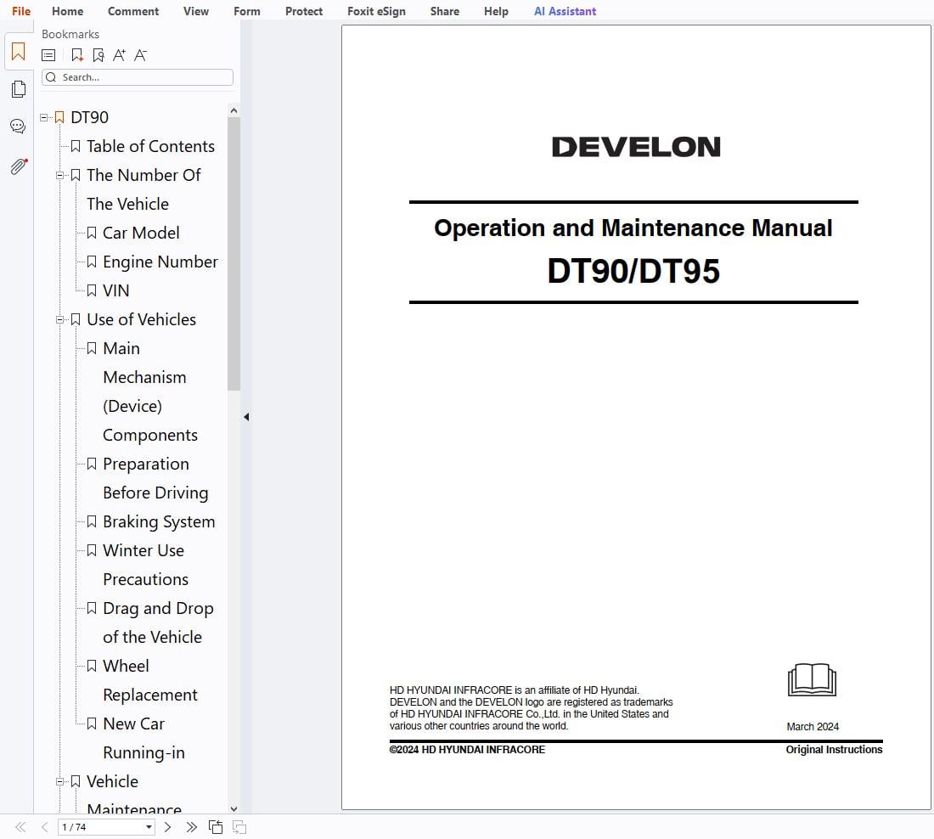The width and height of the screenshot is (934, 839).
Task: Go to previous page arrow
Action: [x=44, y=827]
